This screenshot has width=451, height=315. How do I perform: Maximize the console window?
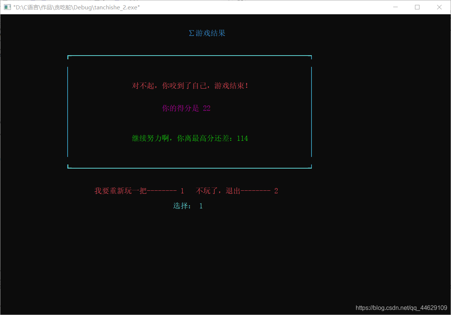pos(417,7)
